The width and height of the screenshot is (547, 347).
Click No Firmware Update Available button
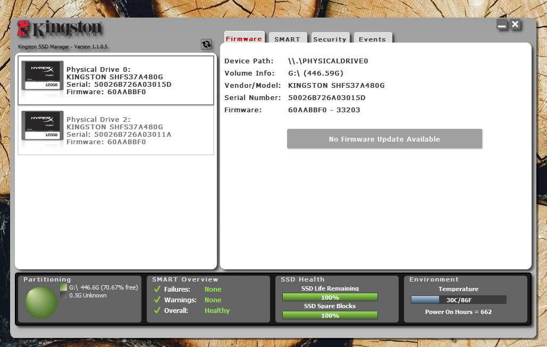click(384, 139)
